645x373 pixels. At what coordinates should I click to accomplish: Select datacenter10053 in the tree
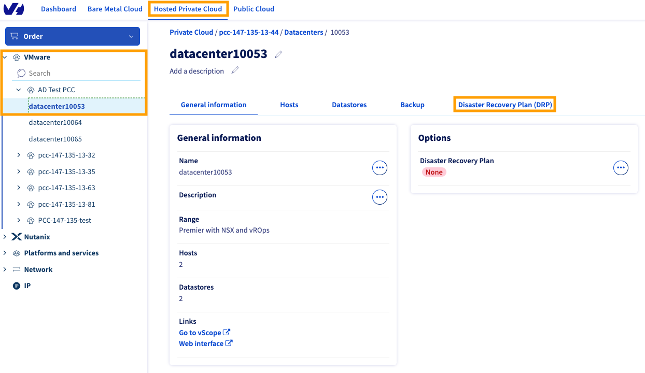(57, 106)
